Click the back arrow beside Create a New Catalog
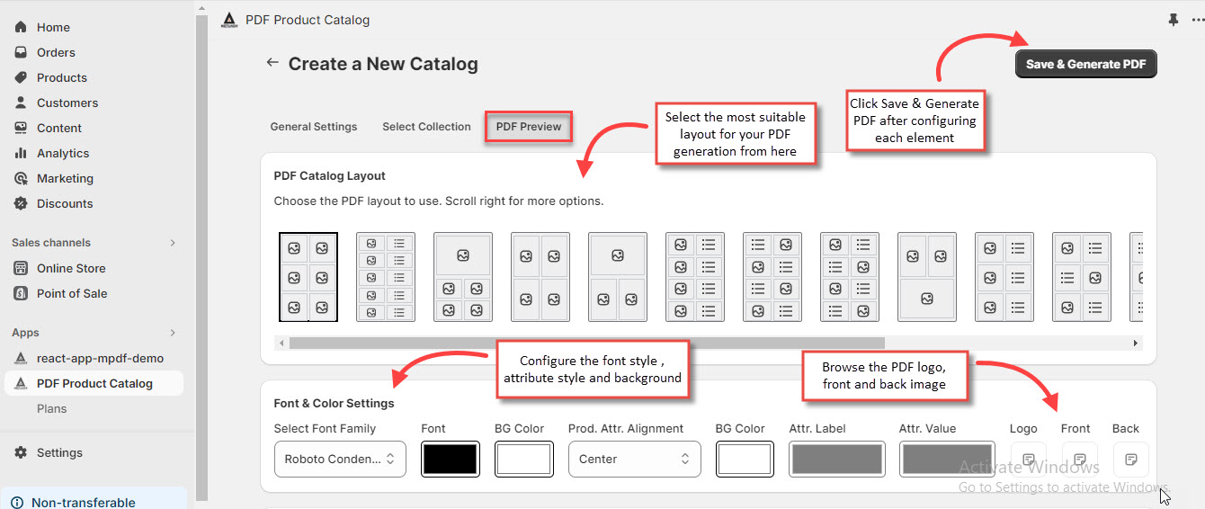Screen dimensions: 1205x509 click(272, 63)
